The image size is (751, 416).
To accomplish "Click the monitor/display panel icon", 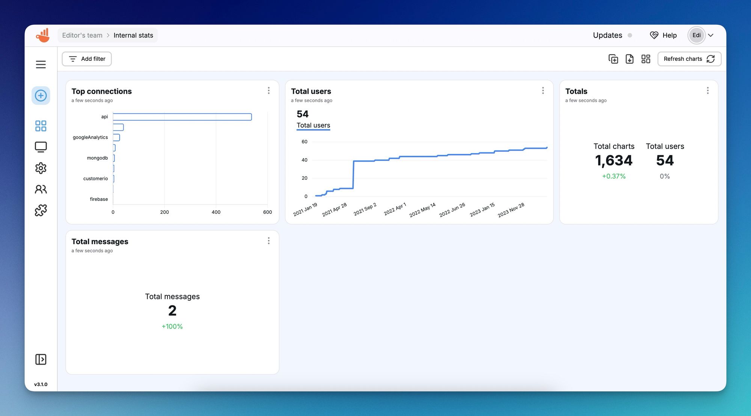I will point(41,147).
